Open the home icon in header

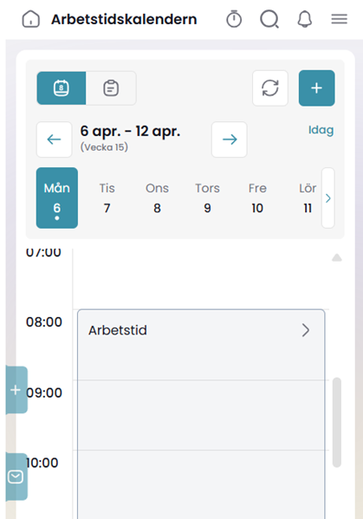click(x=31, y=19)
